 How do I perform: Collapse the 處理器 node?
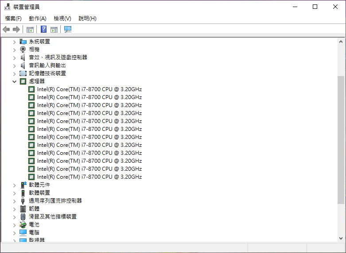(x=14, y=81)
